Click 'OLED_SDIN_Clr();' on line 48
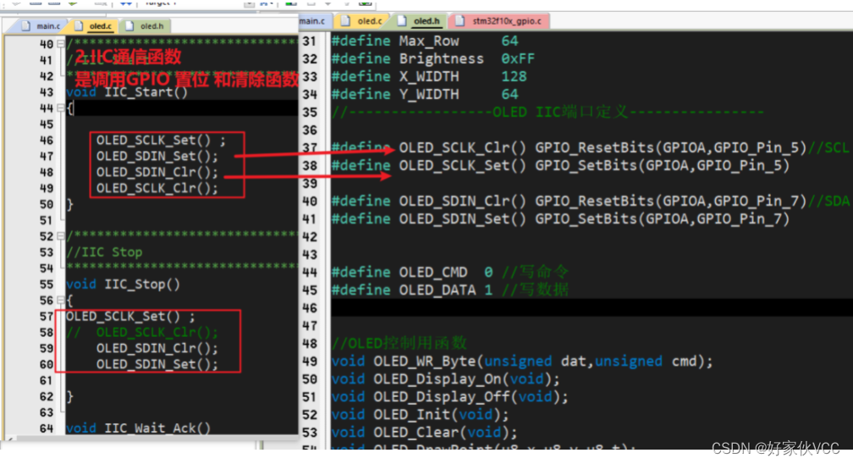This screenshot has width=853, height=464. pyautogui.click(x=157, y=172)
